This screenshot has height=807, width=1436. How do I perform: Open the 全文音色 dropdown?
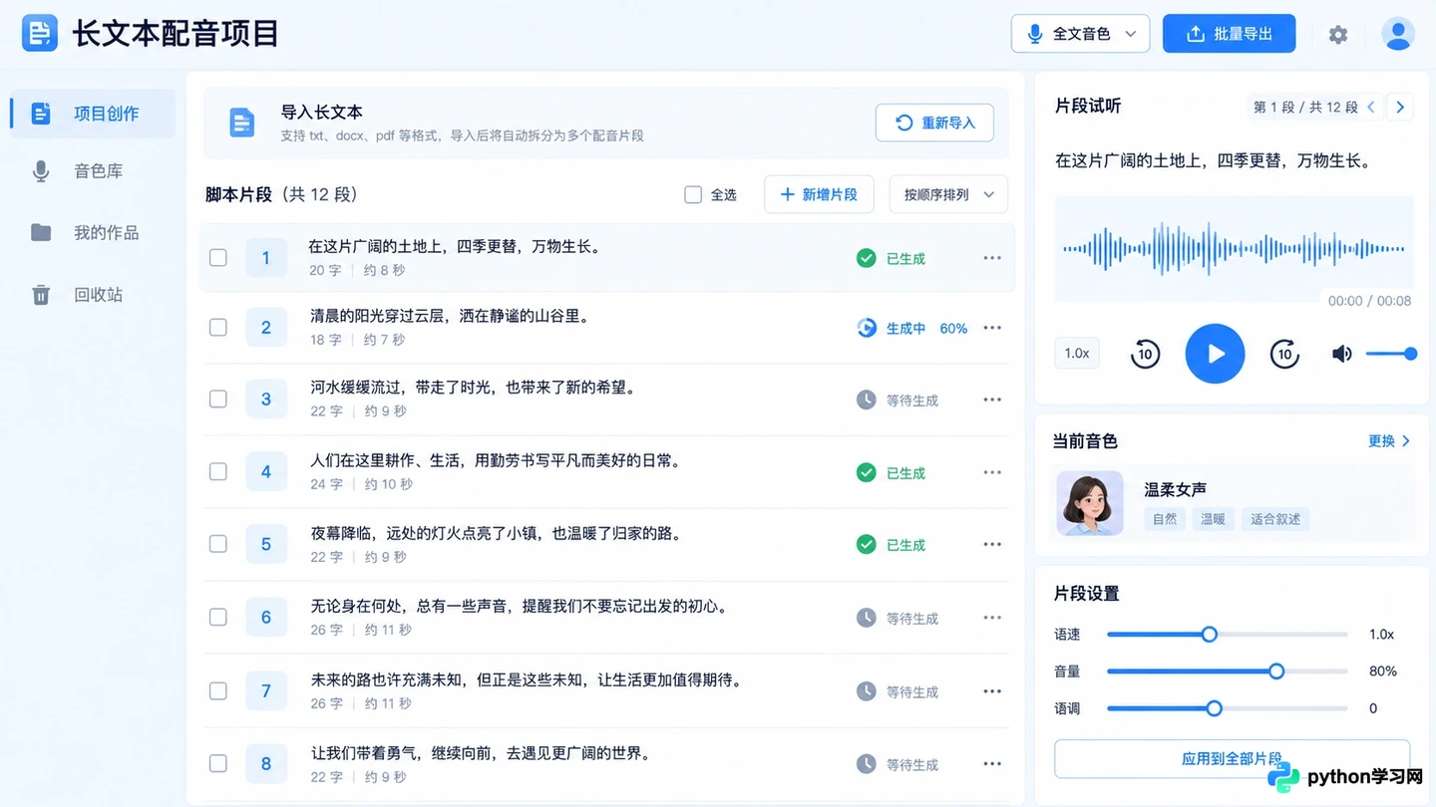(1080, 34)
